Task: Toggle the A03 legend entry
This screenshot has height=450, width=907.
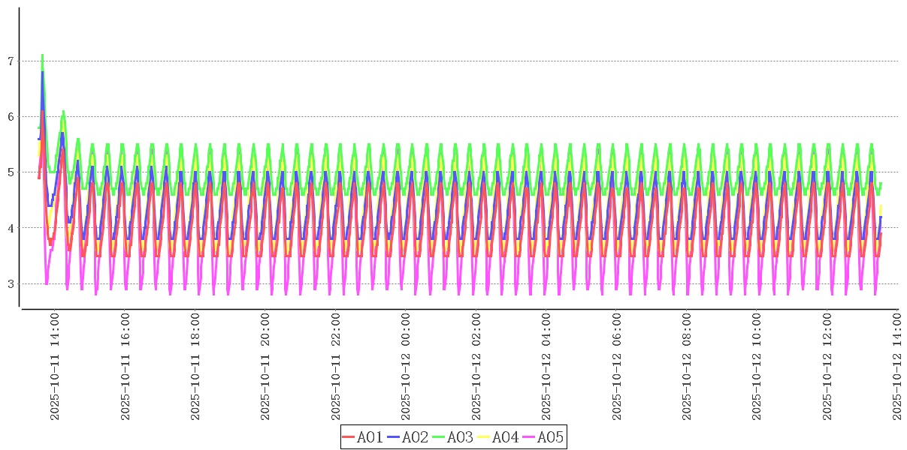Action: click(460, 437)
